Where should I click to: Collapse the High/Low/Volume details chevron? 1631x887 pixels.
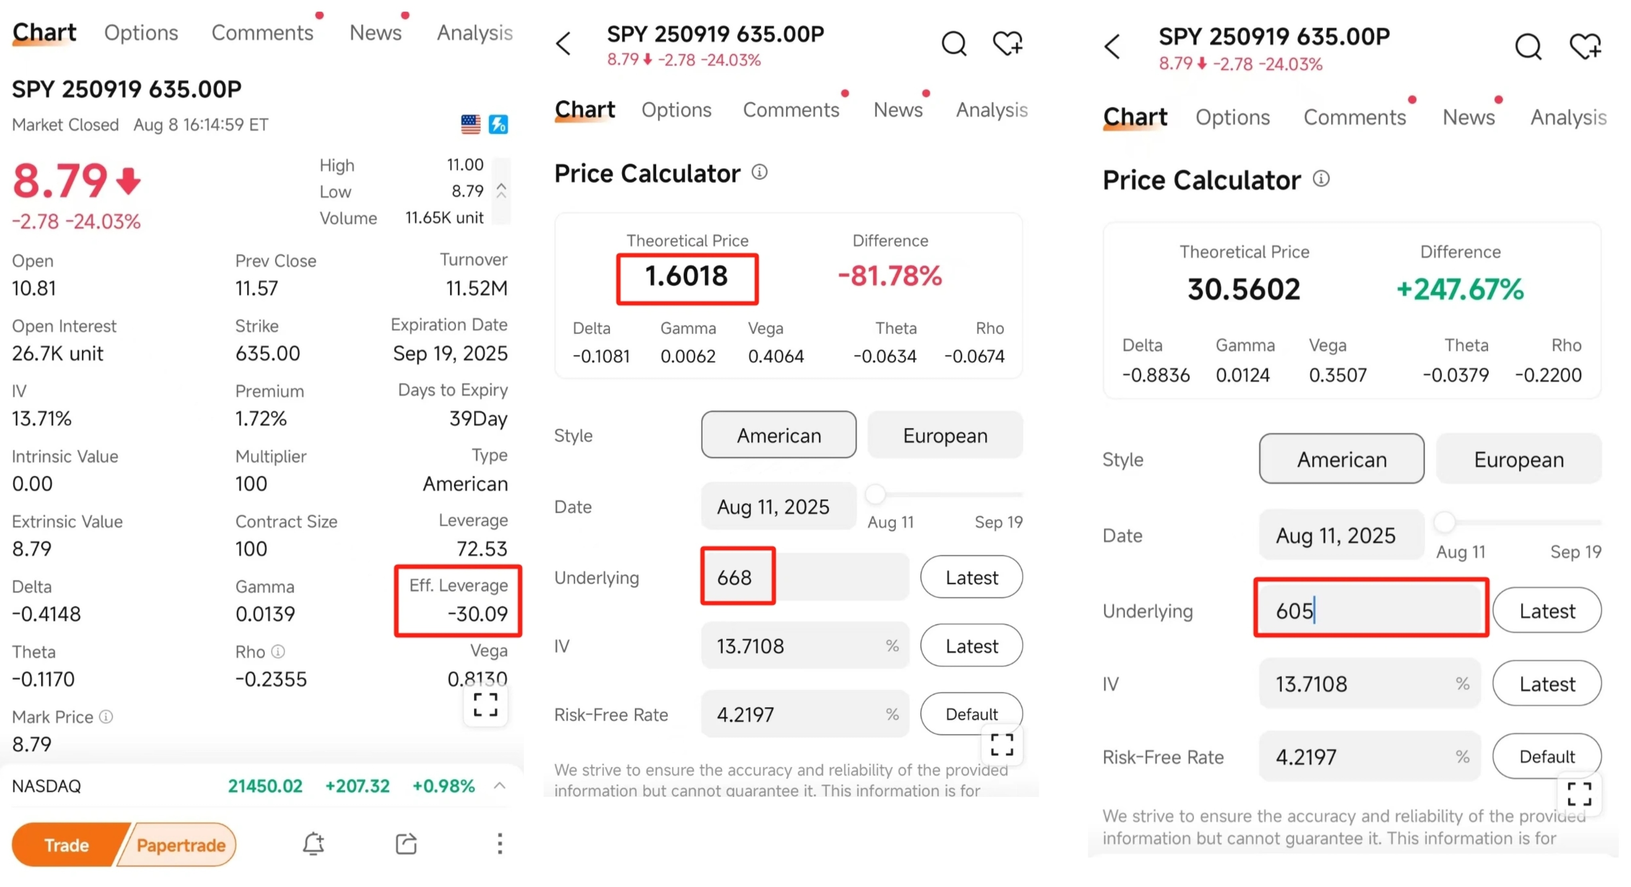point(501,191)
